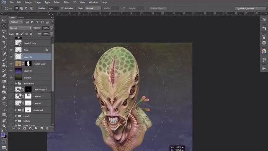Screen dimensions: 268x151
Task: Hide the Amb layer
Action: (11, 50)
